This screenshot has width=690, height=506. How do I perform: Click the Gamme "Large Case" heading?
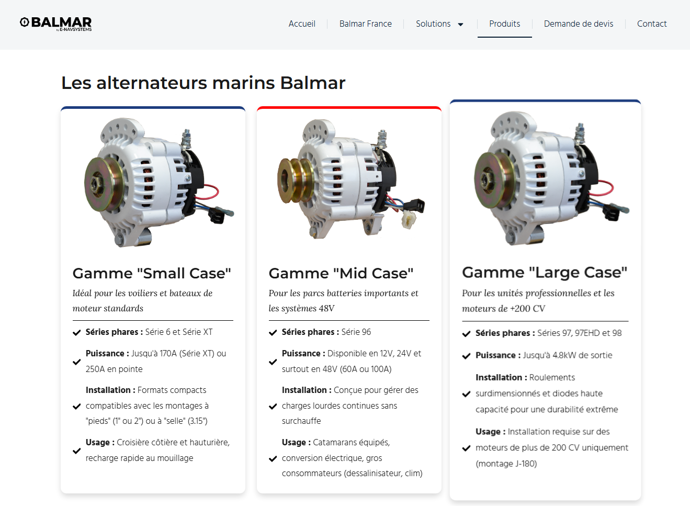pos(545,272)
